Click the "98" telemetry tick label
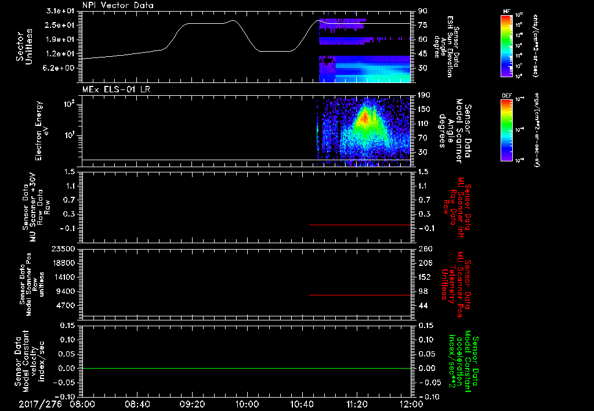The height and width of the screenshot is (411, 594). [423, 291]
